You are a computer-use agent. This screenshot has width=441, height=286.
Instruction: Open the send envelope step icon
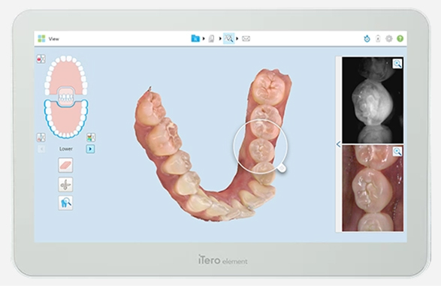(x=246, y=38)
